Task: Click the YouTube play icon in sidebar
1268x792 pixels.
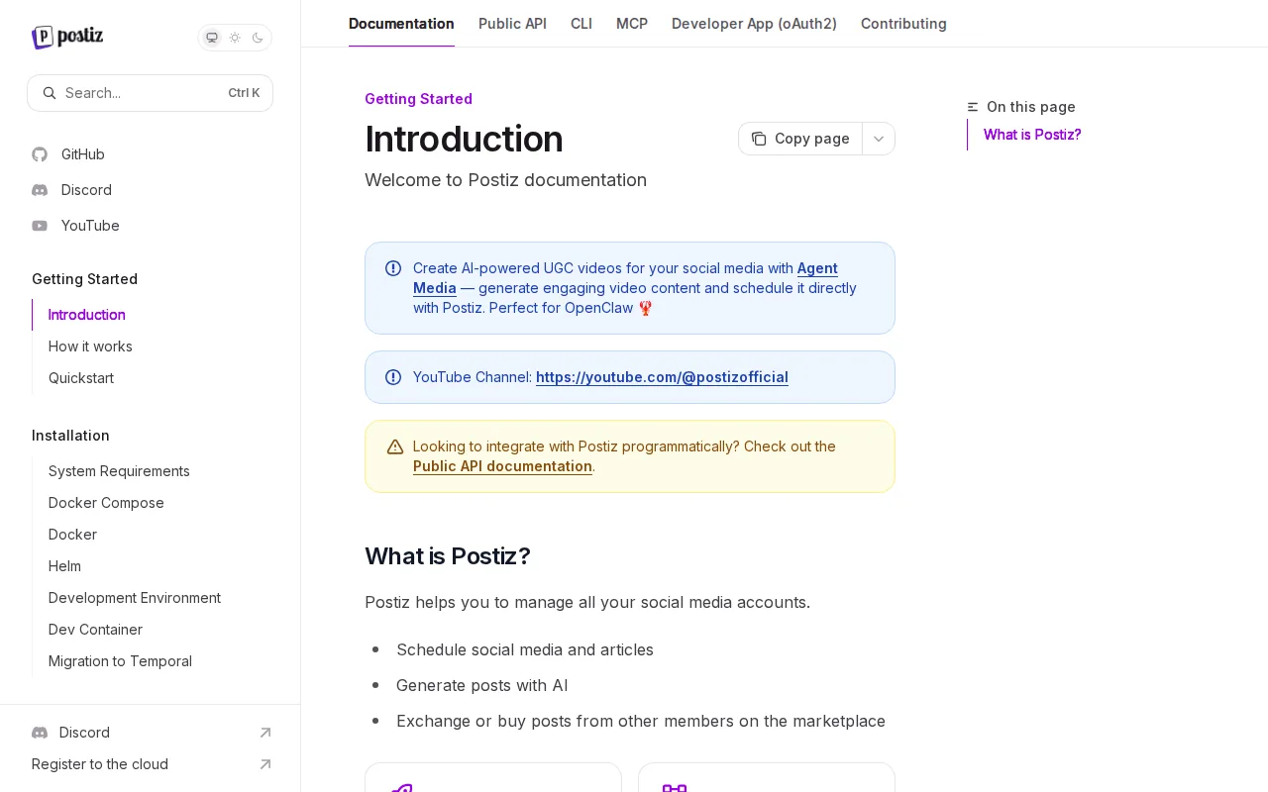Action: pos(40,226)
